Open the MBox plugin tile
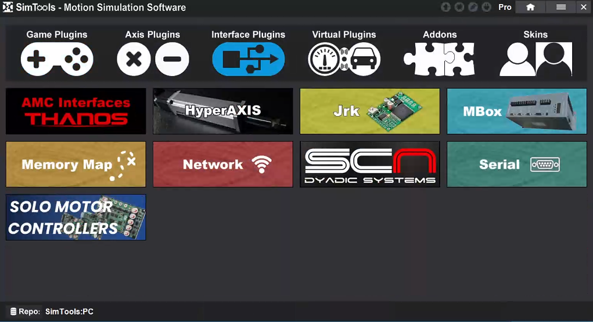 [x=516, y=111]
